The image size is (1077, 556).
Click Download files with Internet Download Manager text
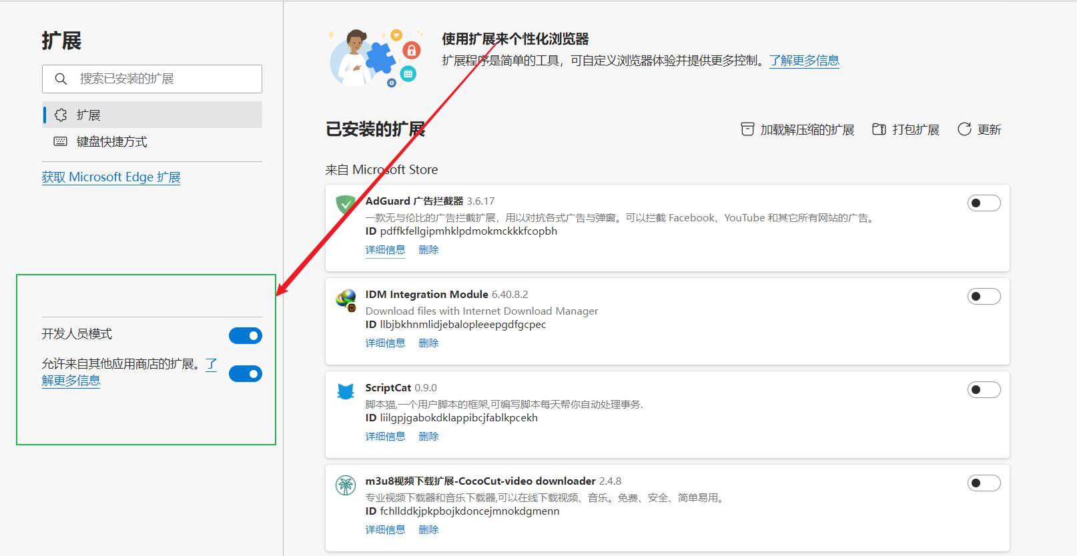click(482, 311)
